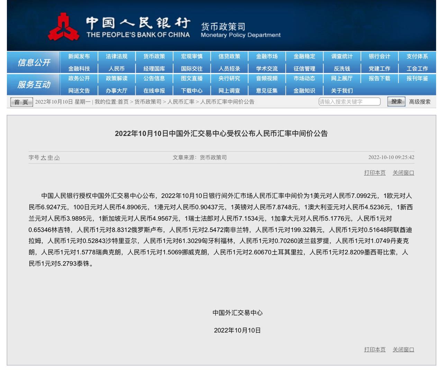Open 政务公开 under 服务互动
This screenshot has width=443, height=370.
point(79,78)
